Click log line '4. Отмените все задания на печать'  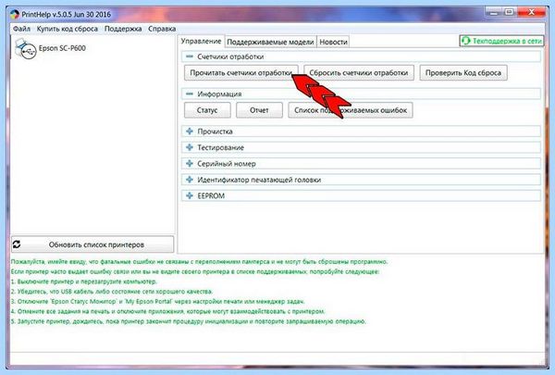tap(167, 311)
